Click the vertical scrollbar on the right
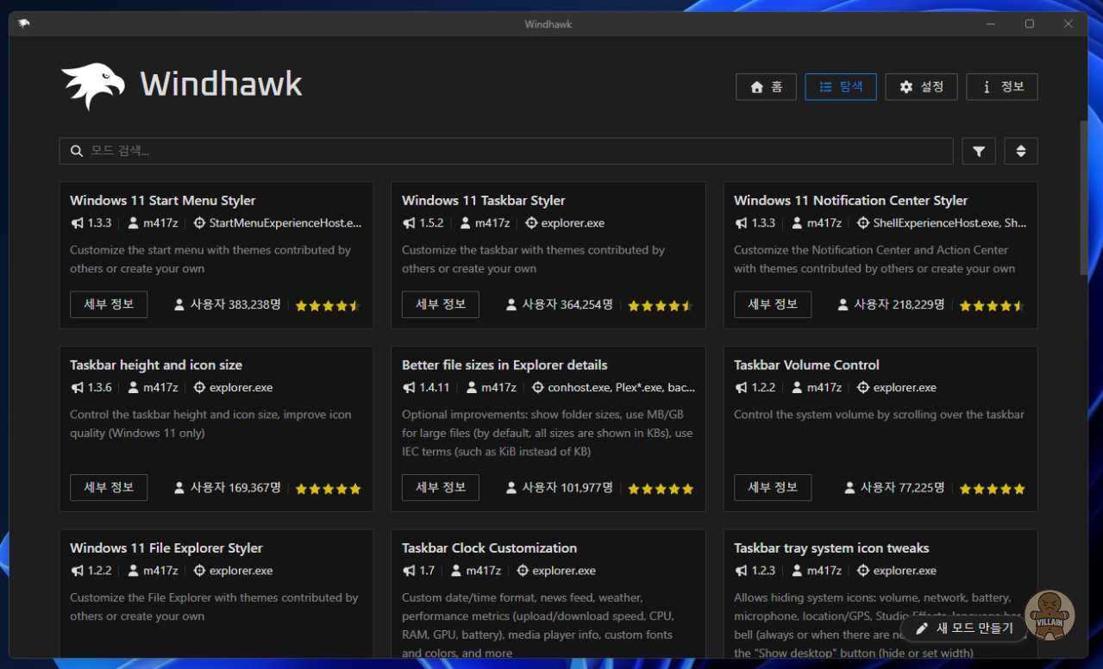Viewport: 1103px width, 669px height. [x=1083, y=198]
